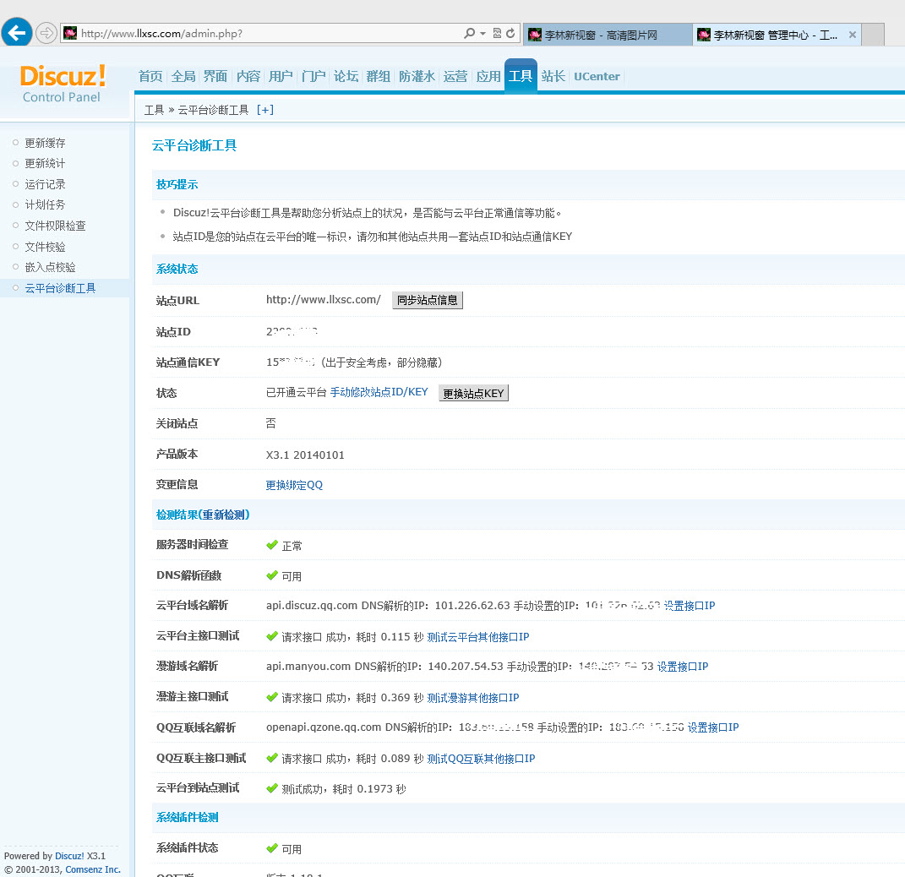
Task: Click the 更换站点KEY button
Action: tap(473, 393)
